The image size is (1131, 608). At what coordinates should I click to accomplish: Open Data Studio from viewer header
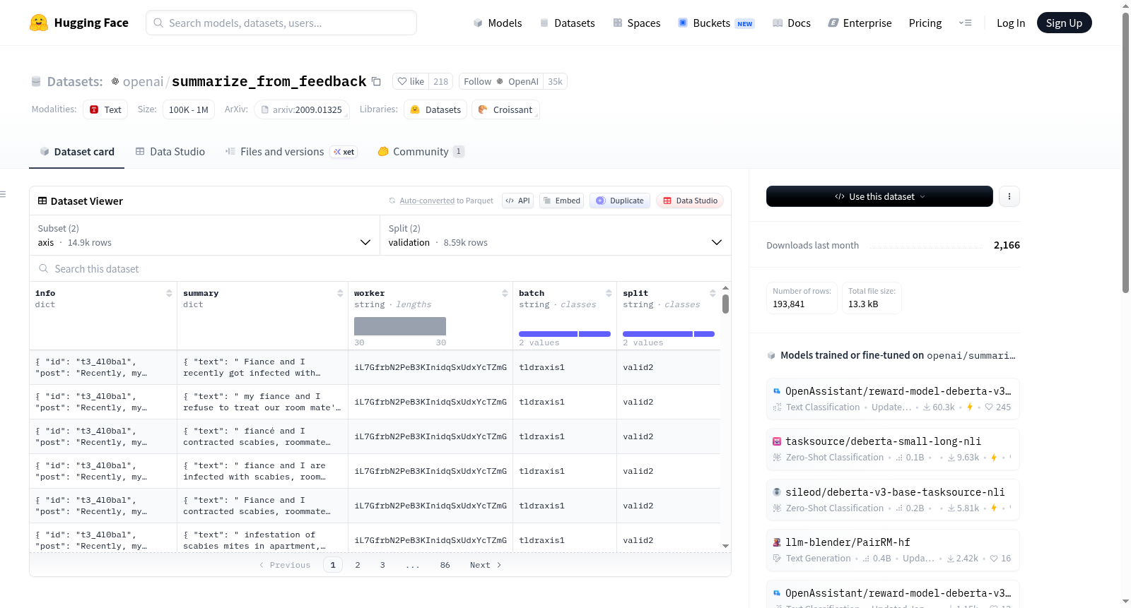pos(690,201)
